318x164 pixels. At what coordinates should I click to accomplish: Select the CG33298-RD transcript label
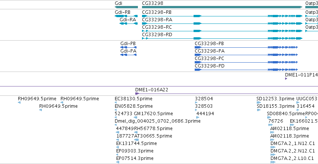pyautogui.click(x=157, y=35)
